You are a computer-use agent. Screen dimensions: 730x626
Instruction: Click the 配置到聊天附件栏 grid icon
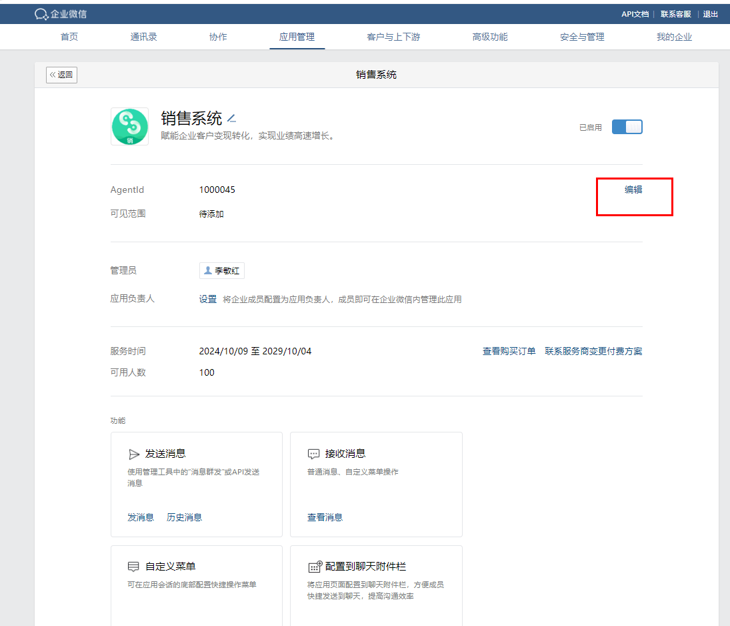(315, 567)
